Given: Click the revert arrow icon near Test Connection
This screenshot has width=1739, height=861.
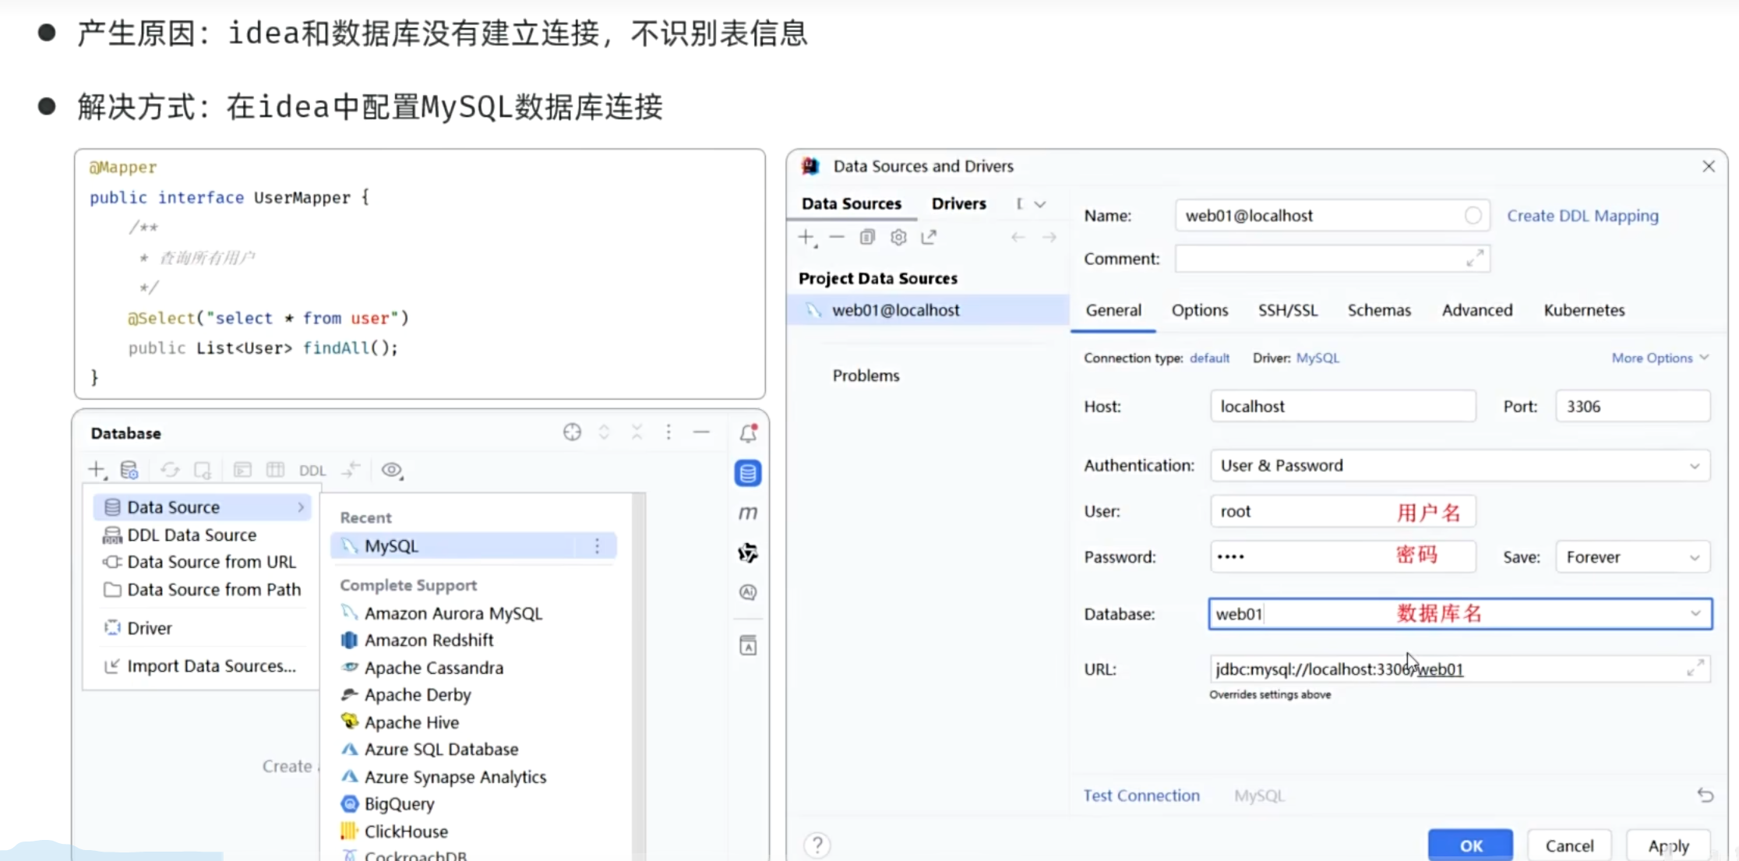Looking at the screenshot, I should (1705, 795).
